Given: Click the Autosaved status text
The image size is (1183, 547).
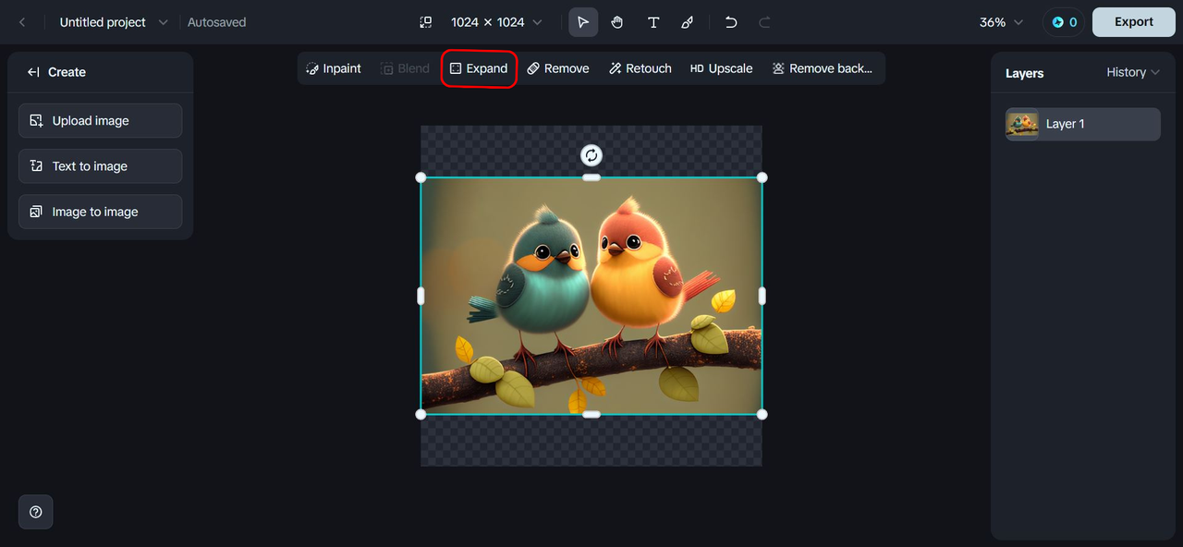Looking at the screenshot, I should [x=217, y=22].
